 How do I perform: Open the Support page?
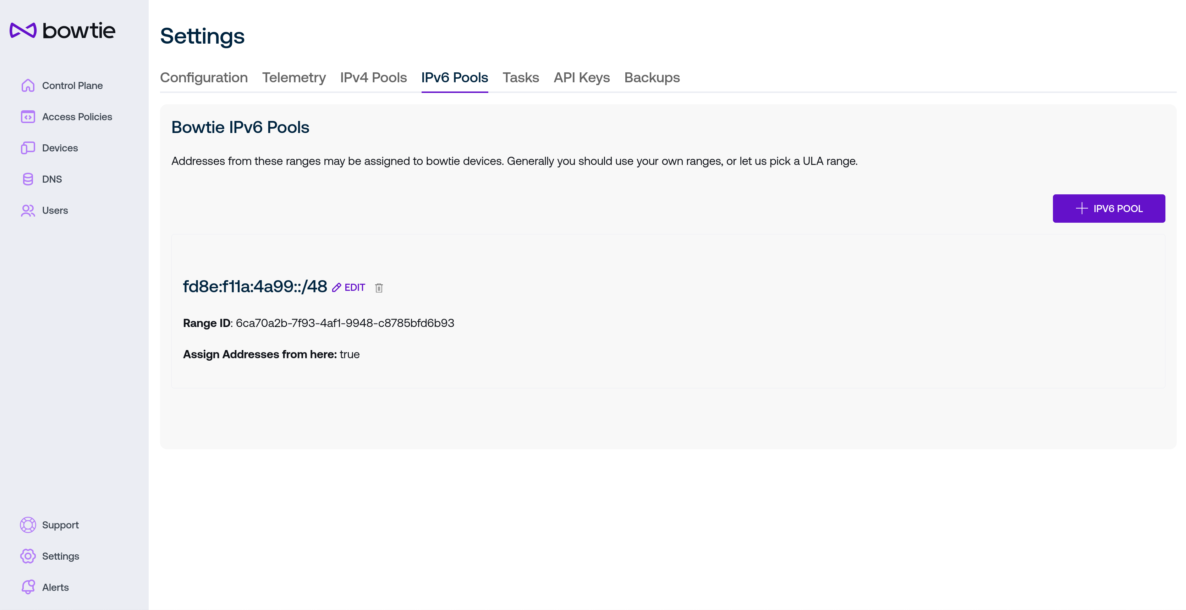click(60, 525)
